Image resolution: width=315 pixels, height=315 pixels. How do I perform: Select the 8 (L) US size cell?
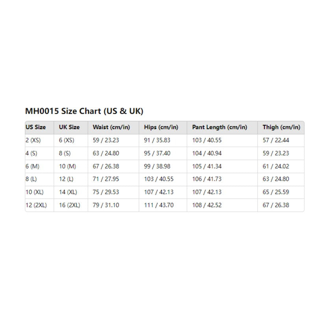coord(31,179)
